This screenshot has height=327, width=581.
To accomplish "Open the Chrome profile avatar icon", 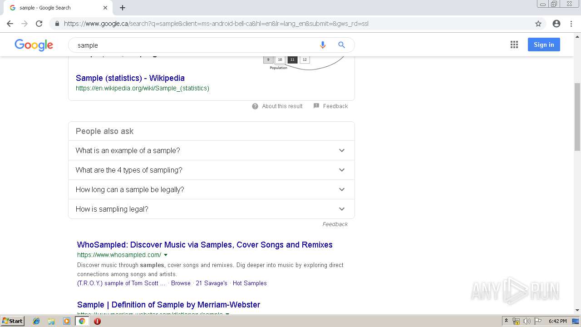I will coord(556,24).
